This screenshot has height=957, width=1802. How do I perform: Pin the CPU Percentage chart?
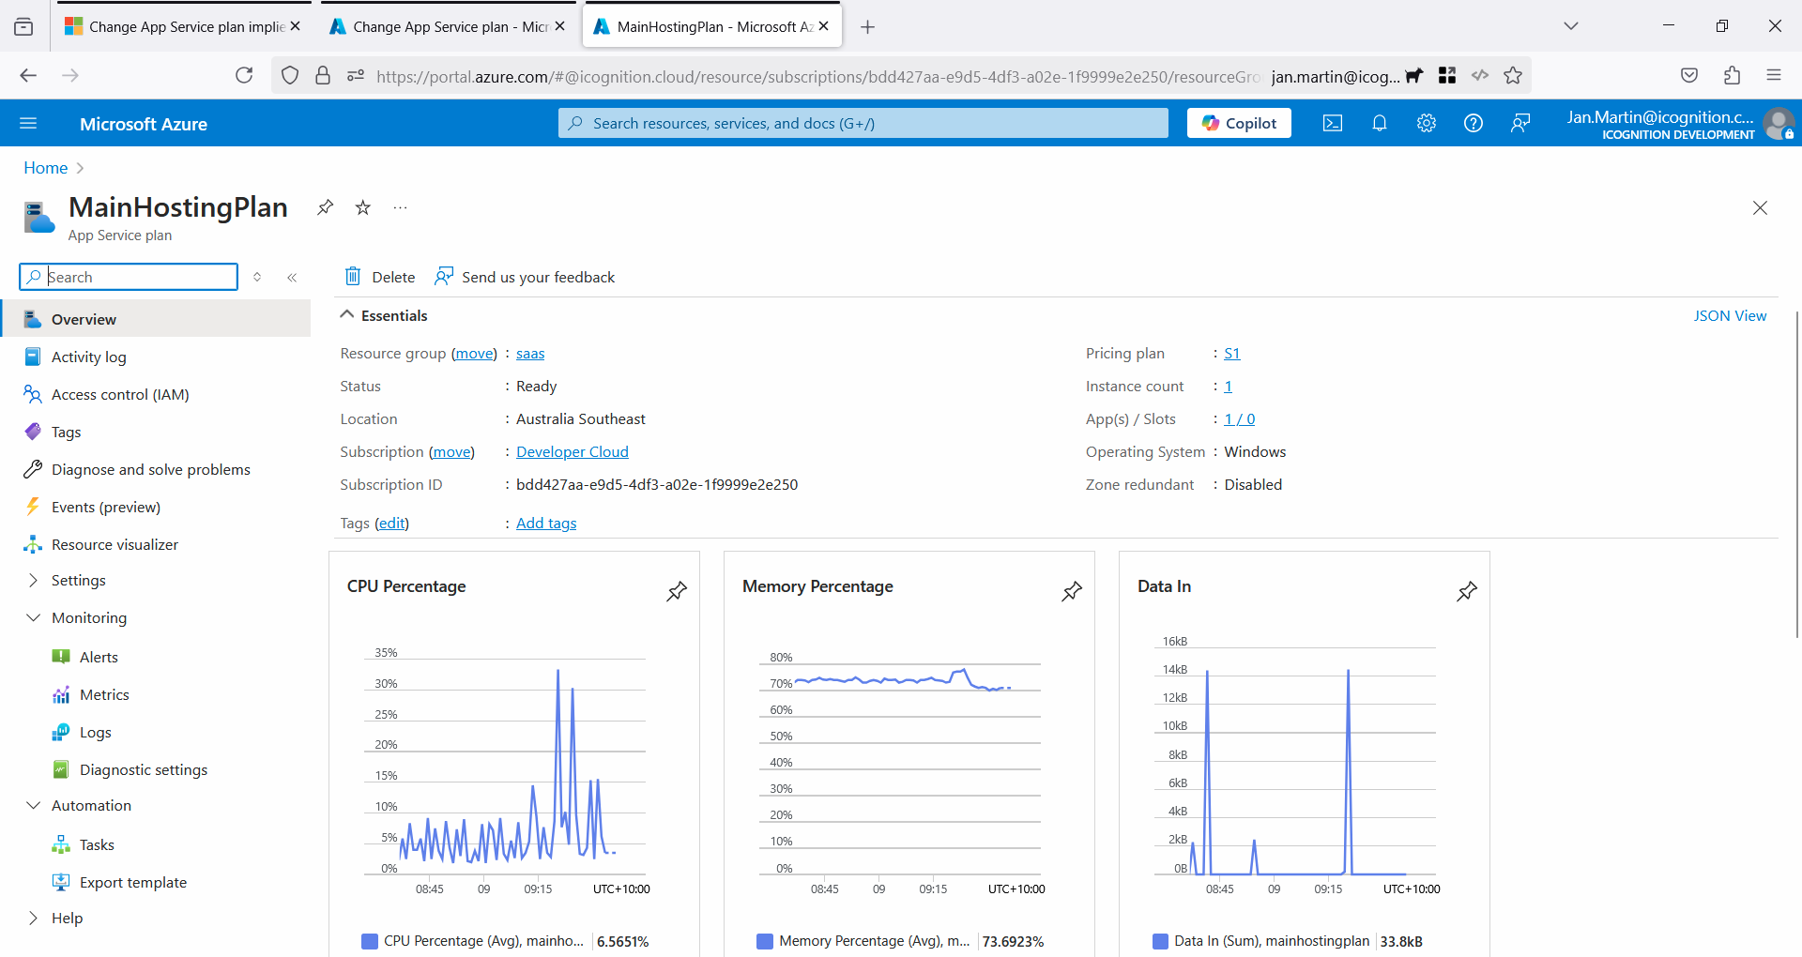point(677,591)
